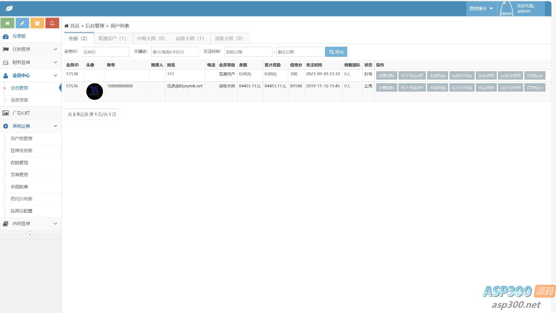This screenshot has width=556, height=313.
Task: Expand the 内容管理 menu chevron
Action: (55, 224)
